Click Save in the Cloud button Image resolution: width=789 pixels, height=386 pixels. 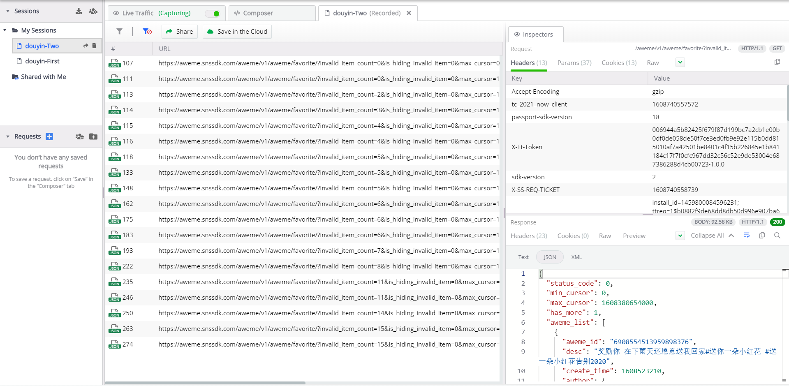[237, 32]
